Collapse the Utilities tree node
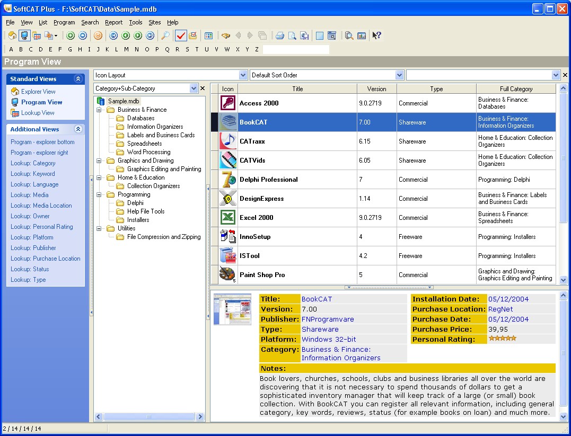571x436 pixels. (x=99, y=228)
